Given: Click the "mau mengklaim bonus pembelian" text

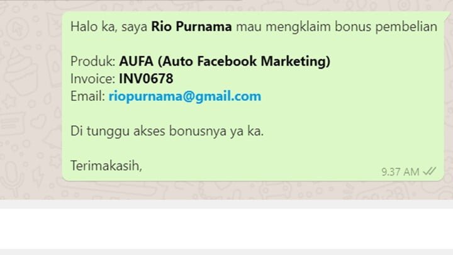Looking at the screenshot, I should click(x=337, y=26).
